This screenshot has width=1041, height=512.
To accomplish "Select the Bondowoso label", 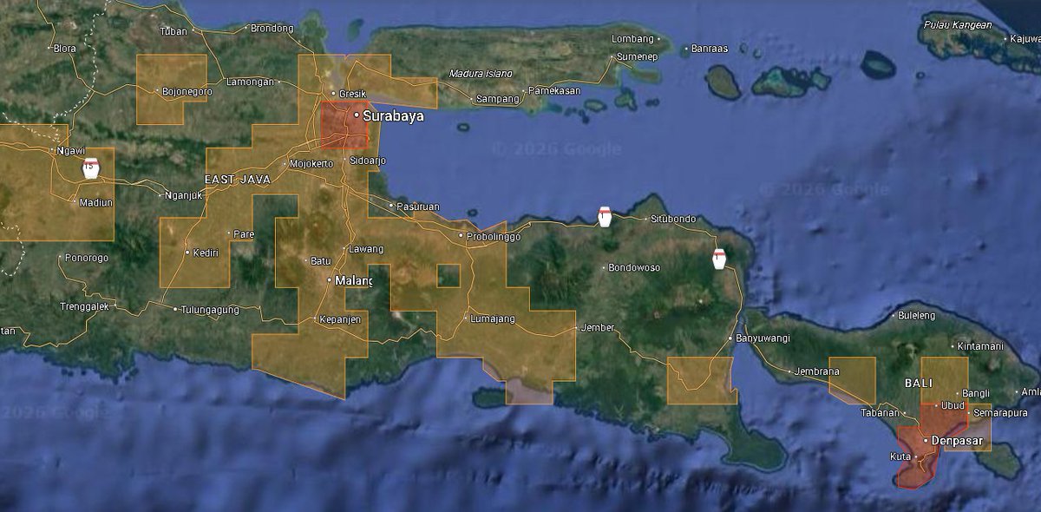I will [x=635, y=266].
